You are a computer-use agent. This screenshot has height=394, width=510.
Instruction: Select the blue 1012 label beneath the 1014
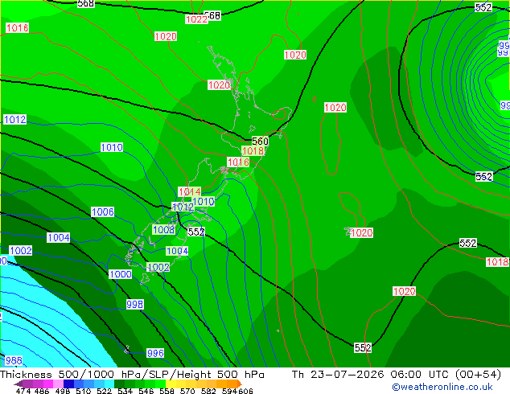(183, 207)
